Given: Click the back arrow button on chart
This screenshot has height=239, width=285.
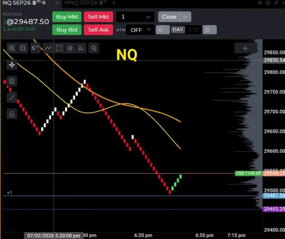Looking at the screenshot, I should point(246,48).
